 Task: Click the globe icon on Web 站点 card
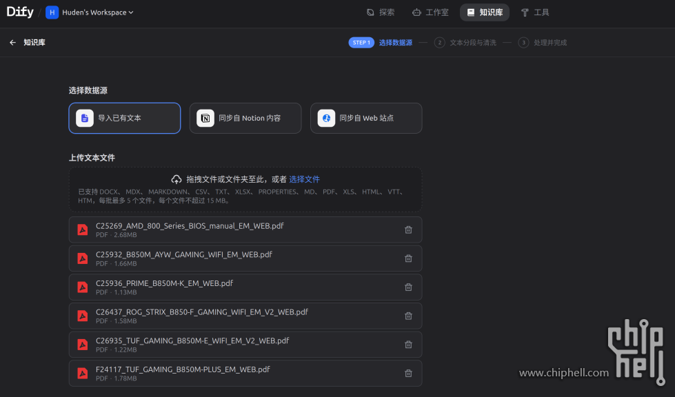coord(325,118)
